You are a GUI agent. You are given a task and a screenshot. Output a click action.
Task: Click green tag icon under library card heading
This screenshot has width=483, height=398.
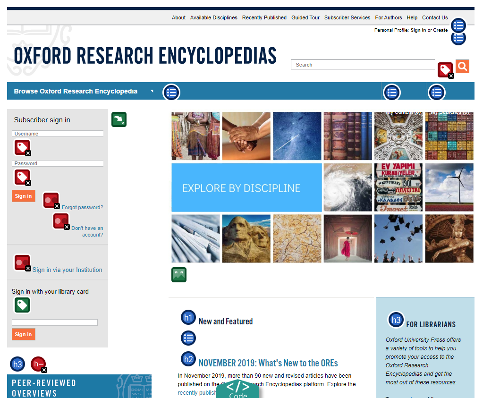pos(22,305)
